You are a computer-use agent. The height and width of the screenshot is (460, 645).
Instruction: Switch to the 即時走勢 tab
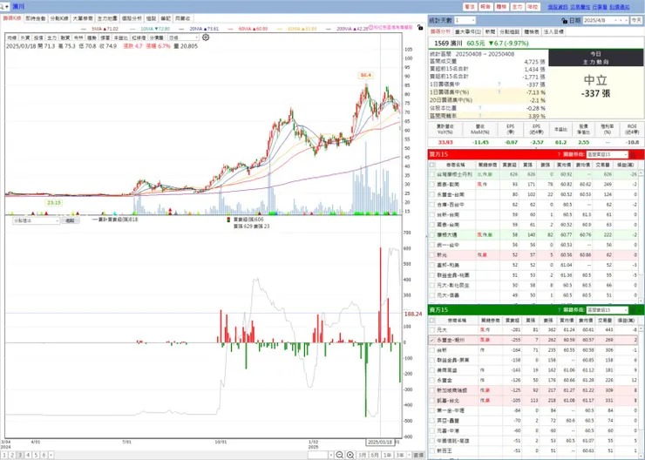pos(36,18)
